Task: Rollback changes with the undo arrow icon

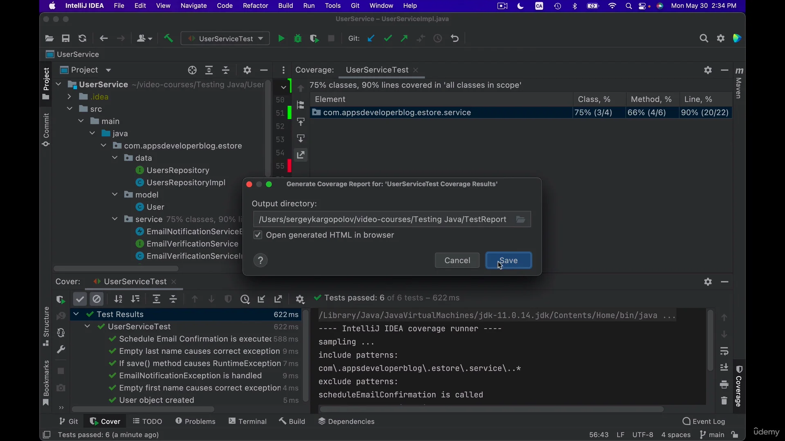Action: click(x=455, y=38)
